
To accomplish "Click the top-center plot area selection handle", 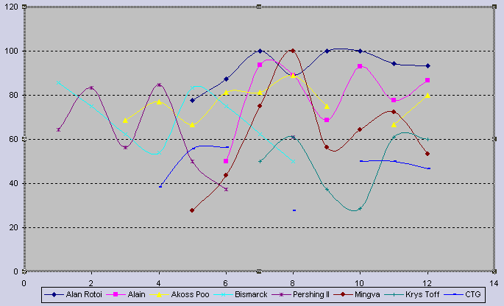I will click(x=259, y=7).
